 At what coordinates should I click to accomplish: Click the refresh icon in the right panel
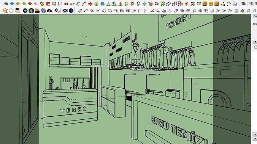coord(255,47)
